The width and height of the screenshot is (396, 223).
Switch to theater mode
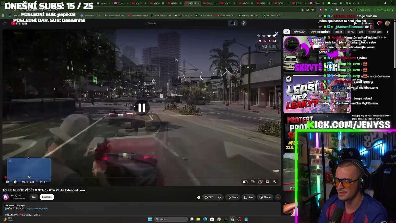(267, 182)
